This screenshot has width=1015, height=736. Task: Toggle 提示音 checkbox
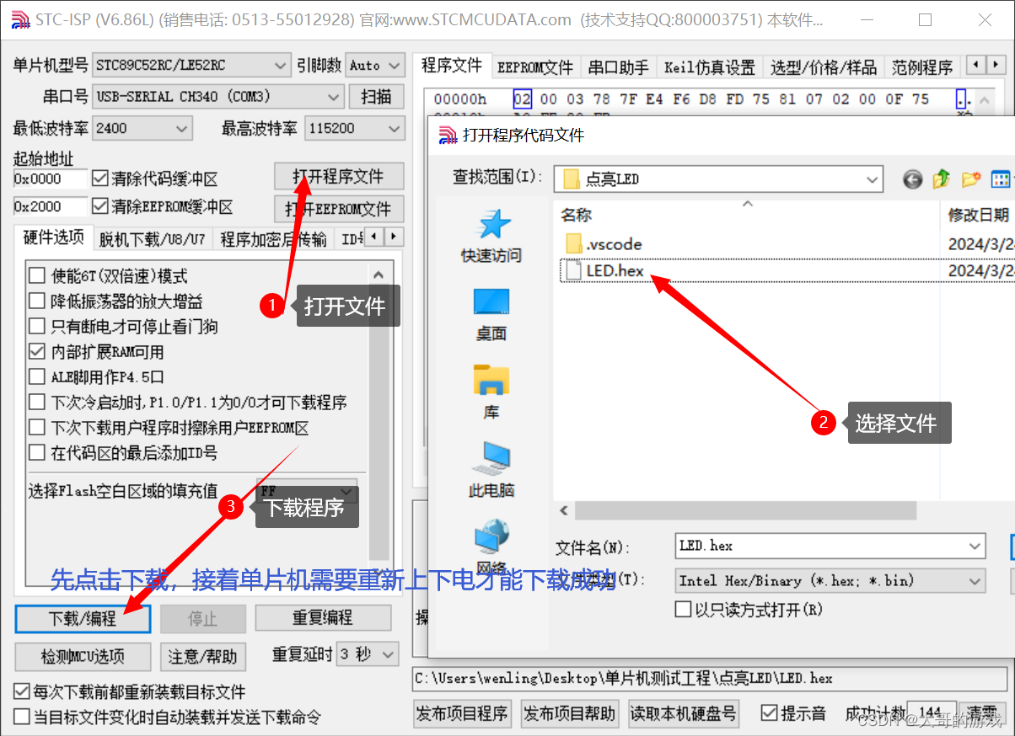coord(769,713)
